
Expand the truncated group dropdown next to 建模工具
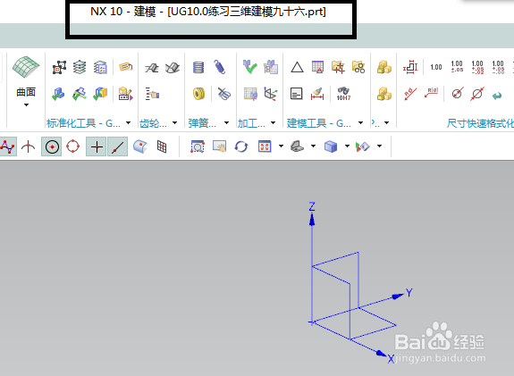pyautogui.click(x=387, y=123)
